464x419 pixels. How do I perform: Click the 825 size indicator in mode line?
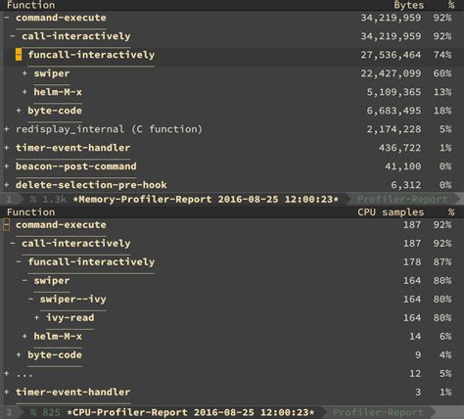tap(52, 412)
